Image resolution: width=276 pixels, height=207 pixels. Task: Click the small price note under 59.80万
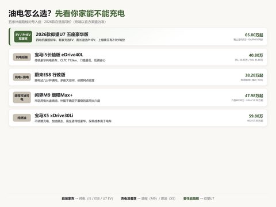[x=255, y=121]
